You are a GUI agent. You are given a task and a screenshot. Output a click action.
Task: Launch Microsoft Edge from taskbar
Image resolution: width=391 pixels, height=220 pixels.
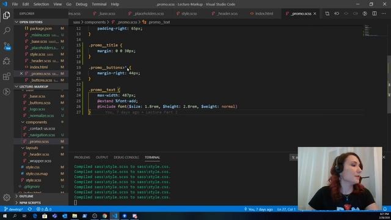click(x=35, y=216)
